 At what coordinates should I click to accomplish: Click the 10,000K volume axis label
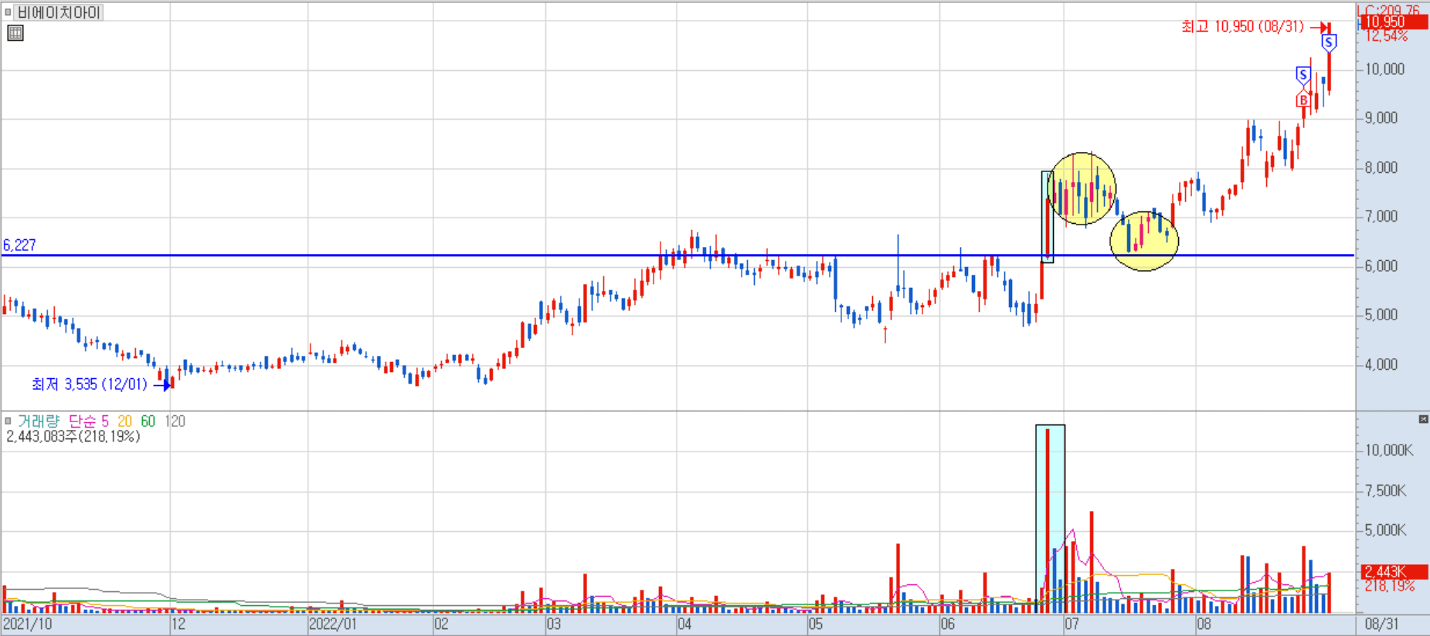pos(1389,451)
